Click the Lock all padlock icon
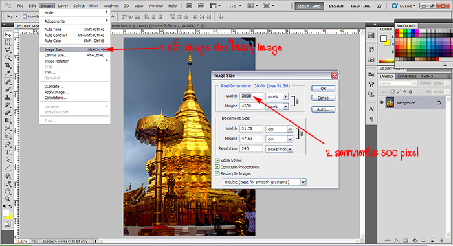 (410, 92)
